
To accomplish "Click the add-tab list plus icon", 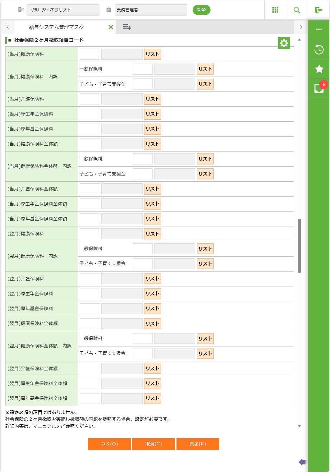I will (127, 27).
